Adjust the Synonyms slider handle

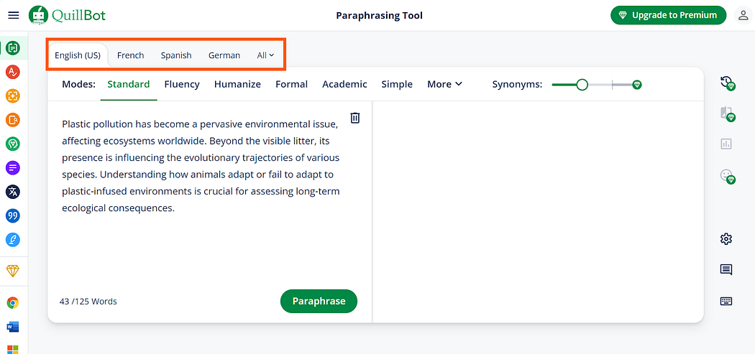pyautogui.click(x=582, y=85)
